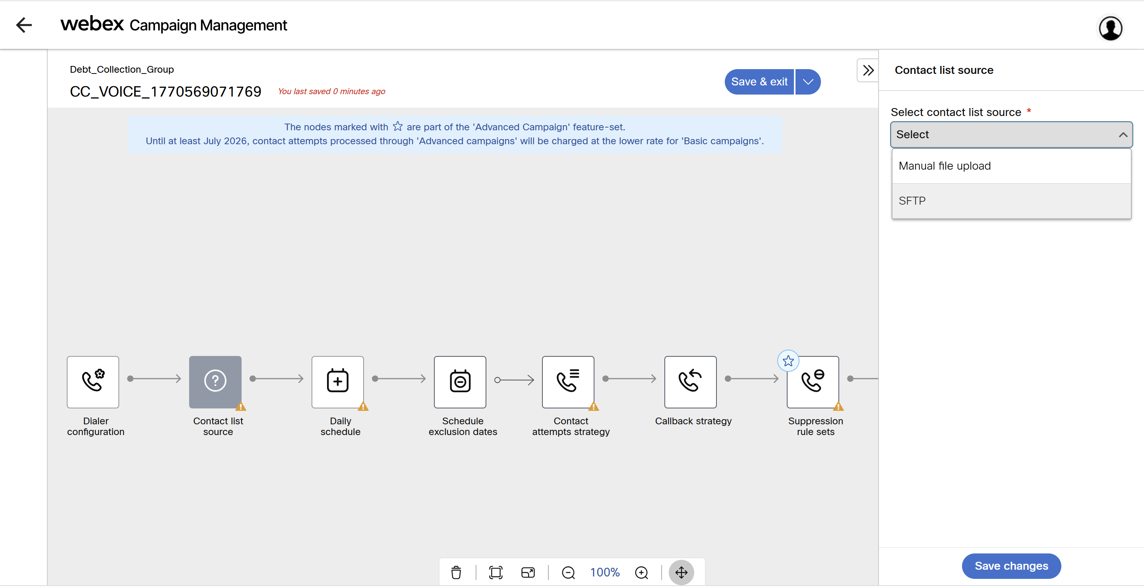Screen dimensions: 1144x588
Task: Expand Save & exit dropdown arrow
Action: [x=808, y=82]
